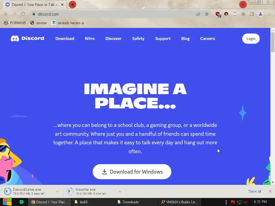Screen dimensions: 275x206
Task: Close the Discord browser tab
Action: pos(62,5)
